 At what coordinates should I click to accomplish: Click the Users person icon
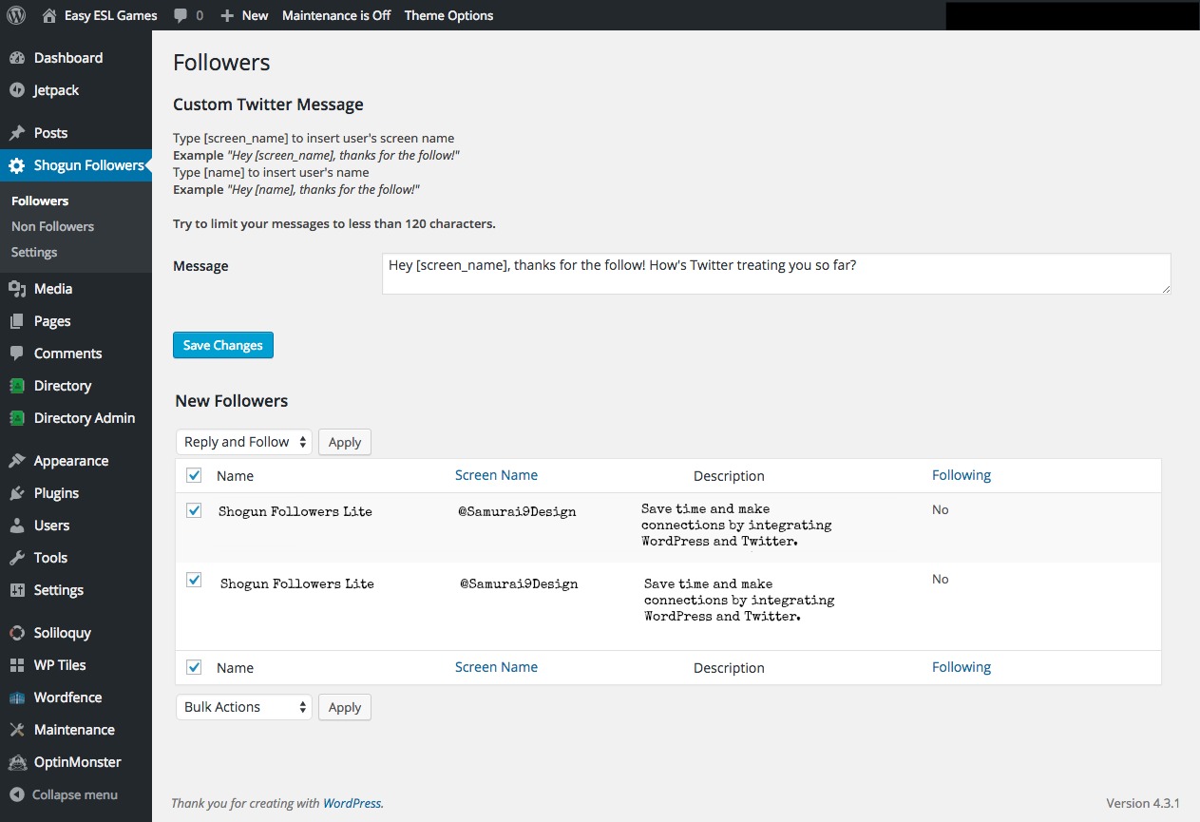tap(17, 526)
